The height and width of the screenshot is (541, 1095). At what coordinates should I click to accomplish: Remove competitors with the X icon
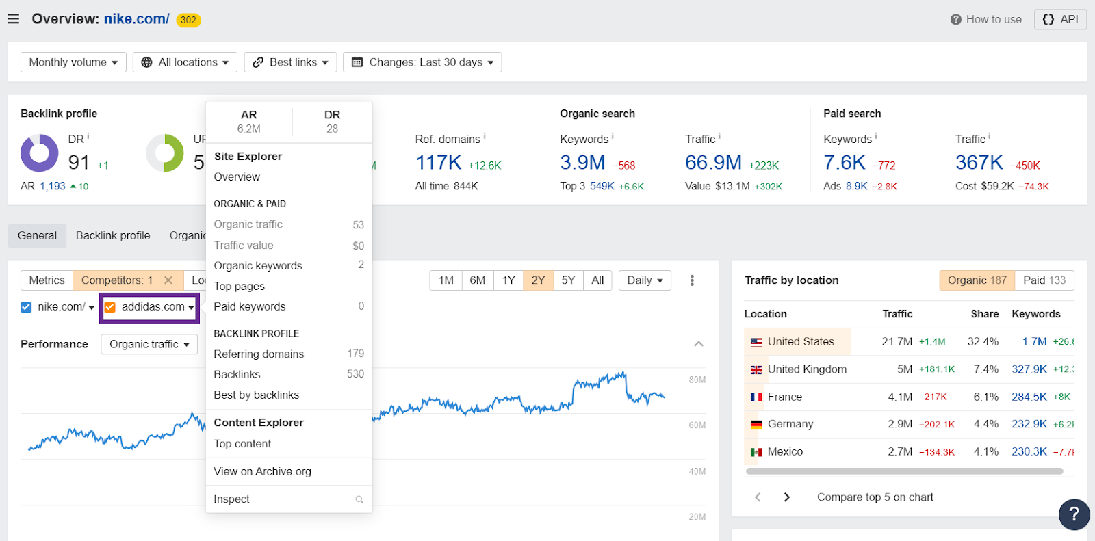point(168,280)
